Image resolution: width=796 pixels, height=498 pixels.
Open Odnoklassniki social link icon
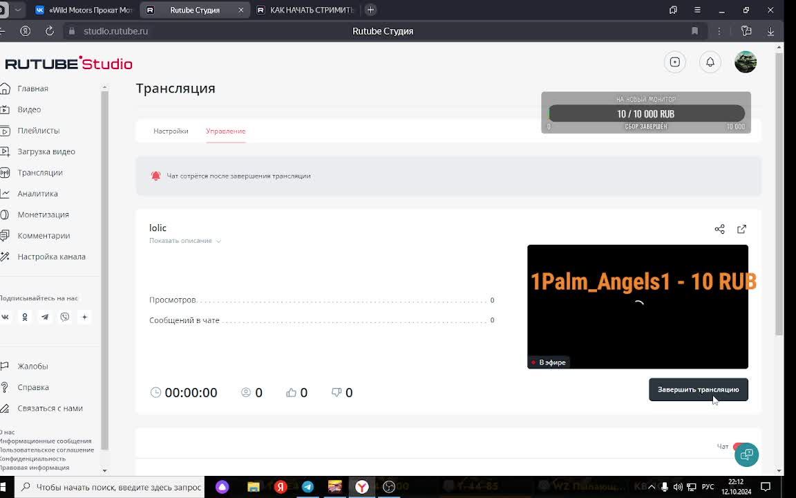click(25, 317)
